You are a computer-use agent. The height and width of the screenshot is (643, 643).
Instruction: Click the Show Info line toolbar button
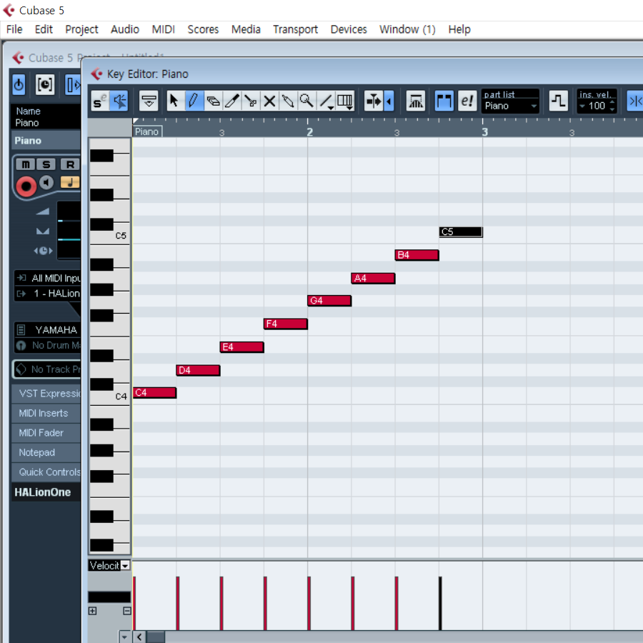pos(149,101)
